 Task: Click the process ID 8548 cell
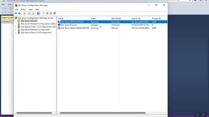point(154,28)
